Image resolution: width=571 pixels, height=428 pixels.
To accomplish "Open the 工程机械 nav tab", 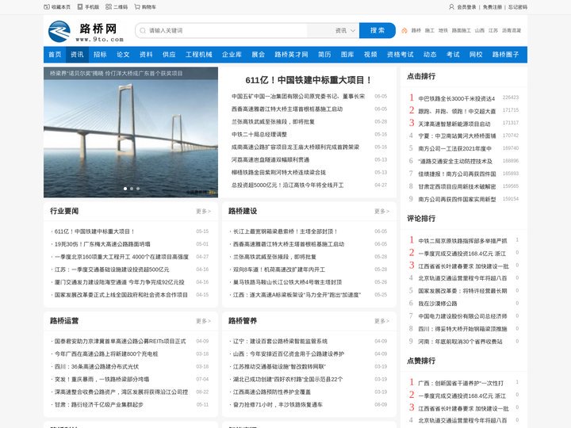I will pyautogui.click(x=199, y=55).
